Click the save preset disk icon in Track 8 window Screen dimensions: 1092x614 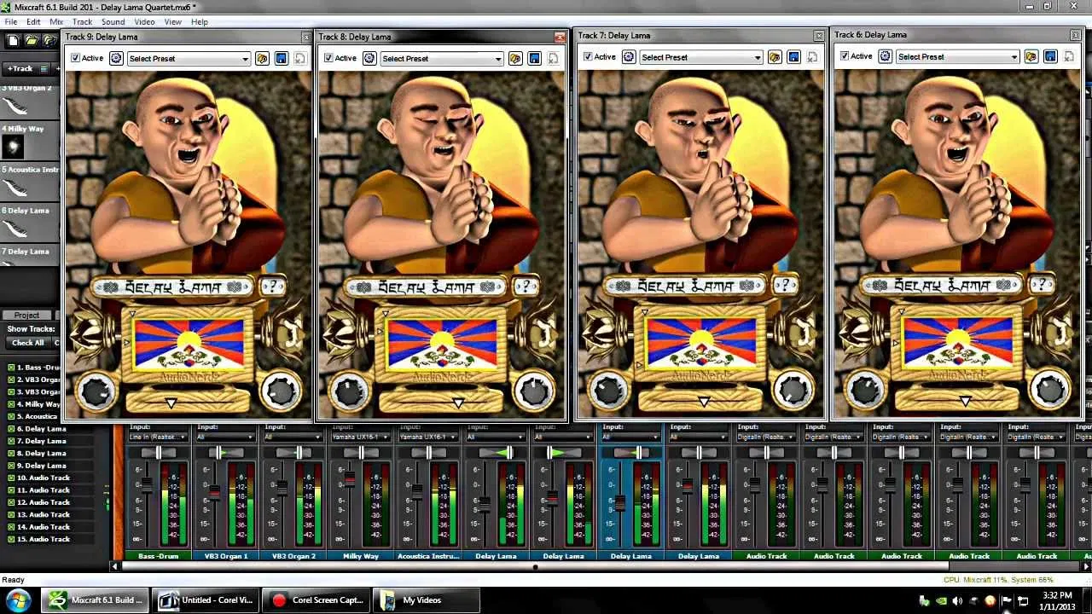pyautogui.click(x=534, y=59)
